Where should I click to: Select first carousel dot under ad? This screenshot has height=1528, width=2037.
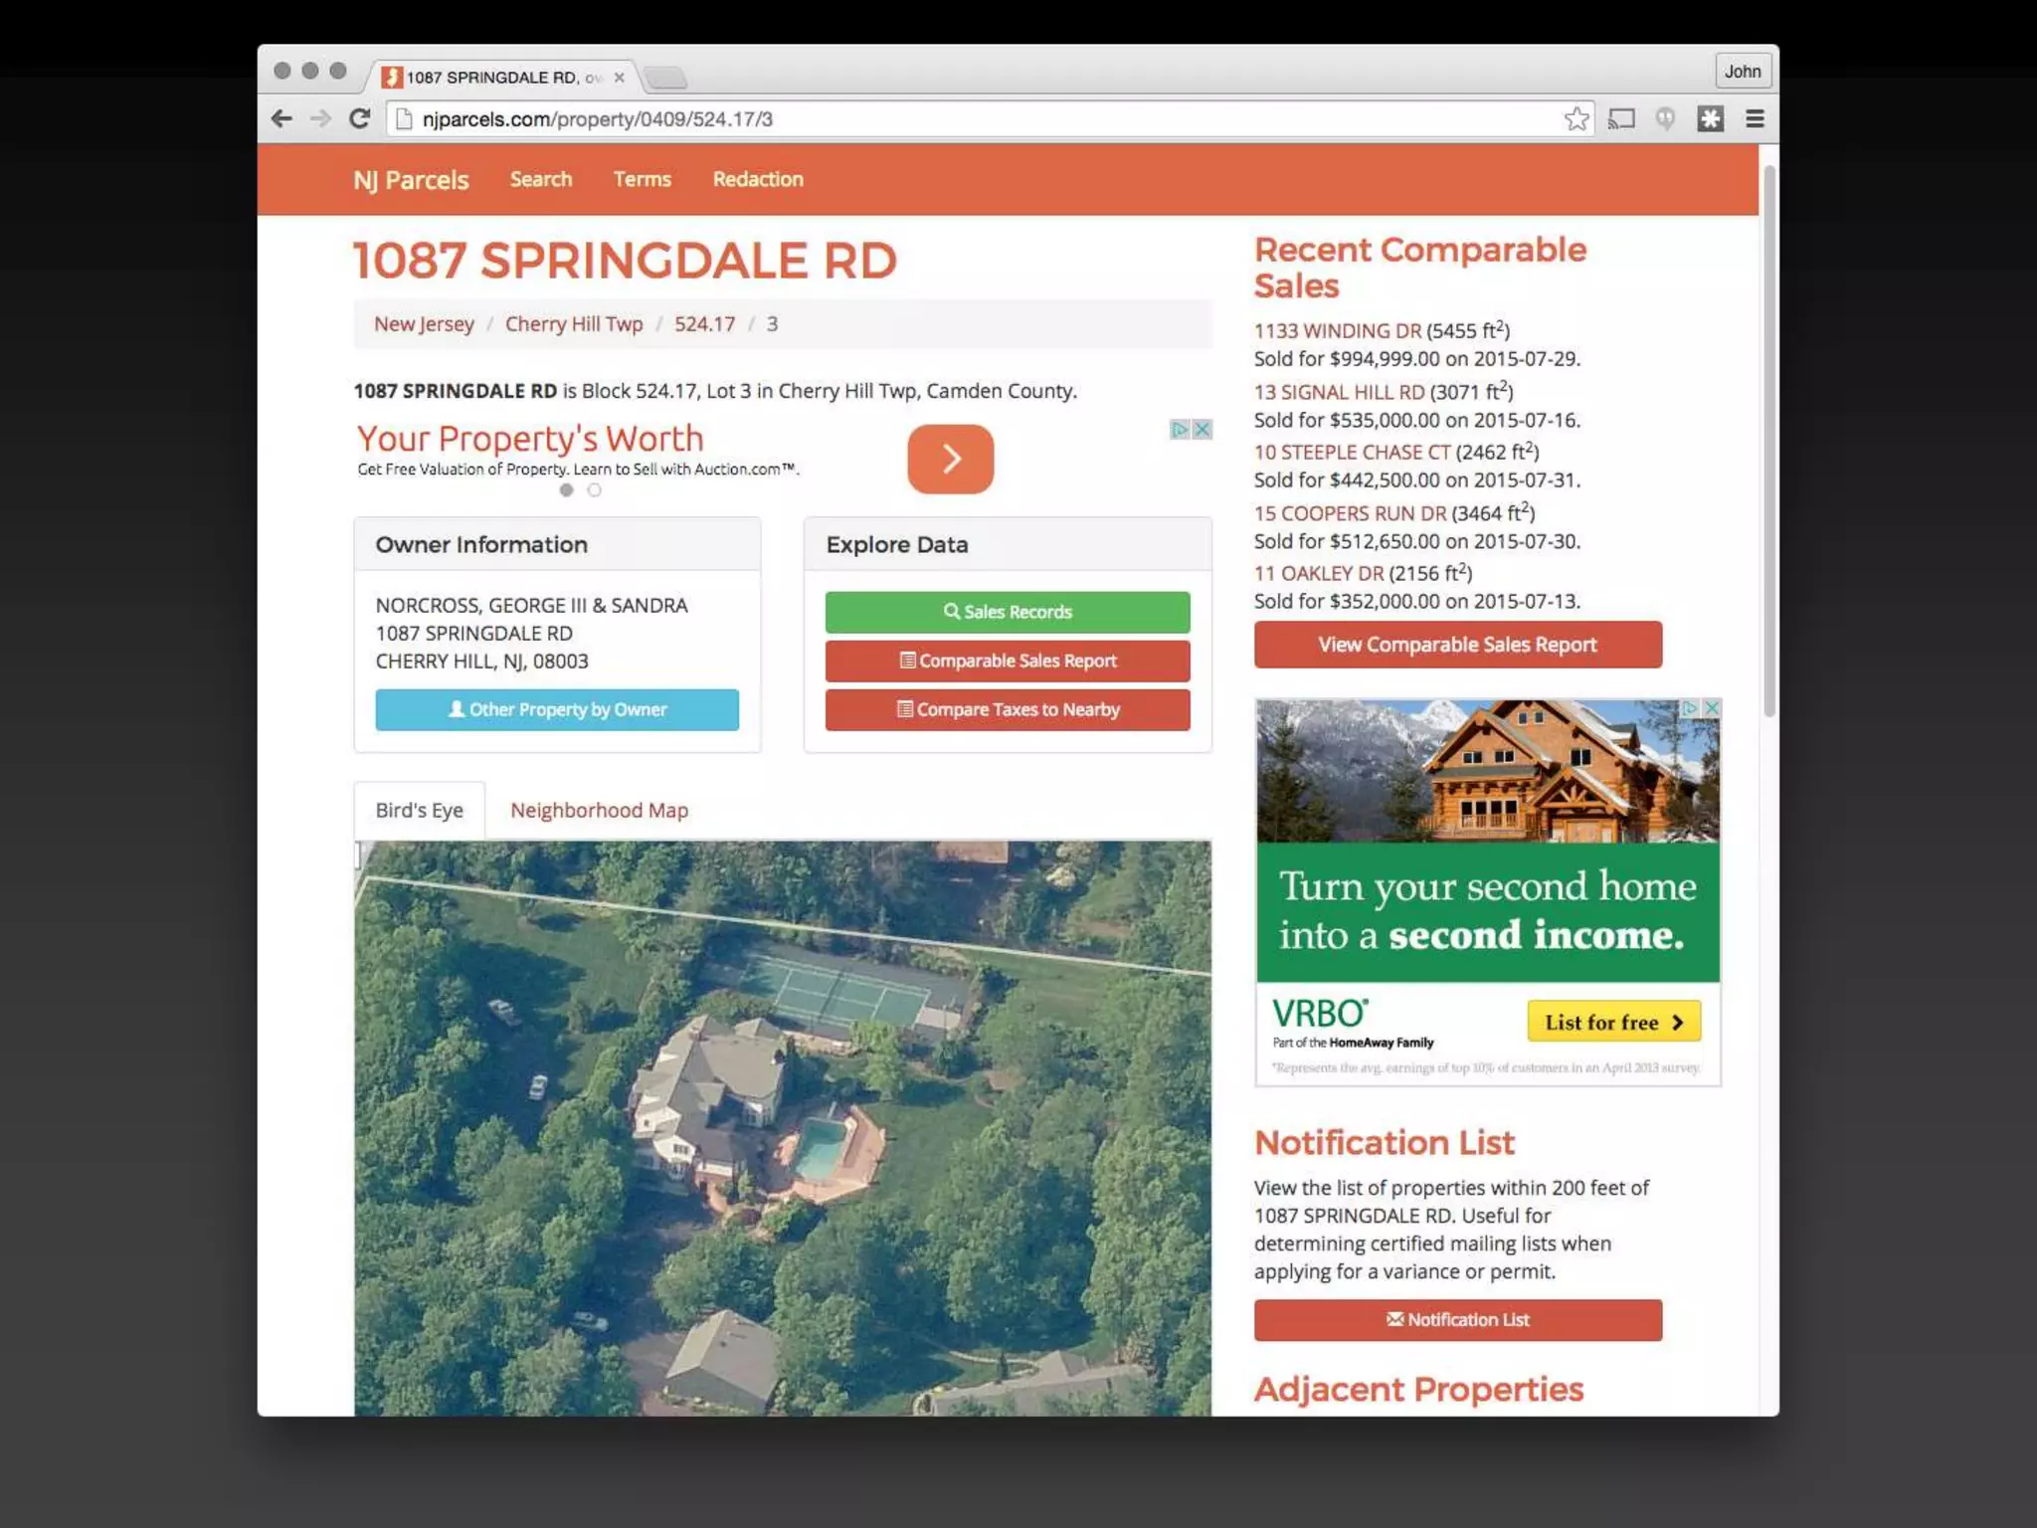coord(567,490)
